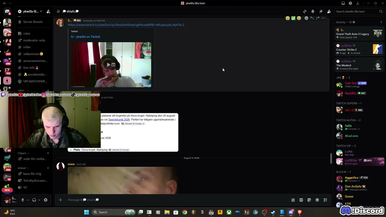Go back using title bar arrow
This screenshot has width=386, height=217.
coord(5,3)
